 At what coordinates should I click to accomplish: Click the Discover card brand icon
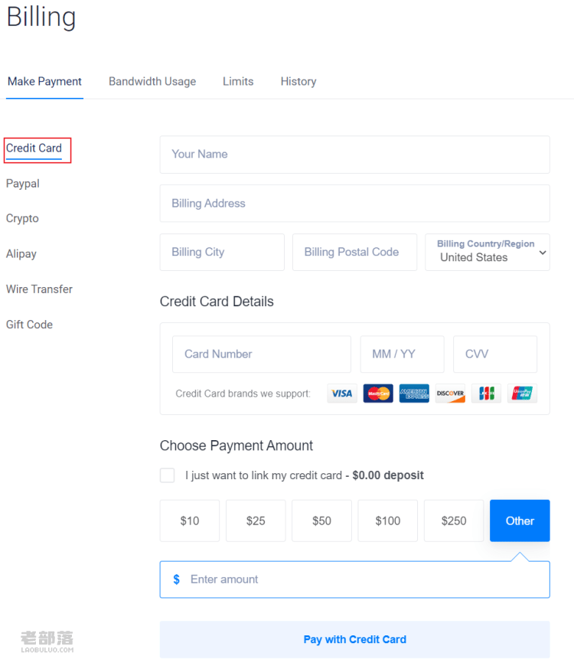coord(450,393)
